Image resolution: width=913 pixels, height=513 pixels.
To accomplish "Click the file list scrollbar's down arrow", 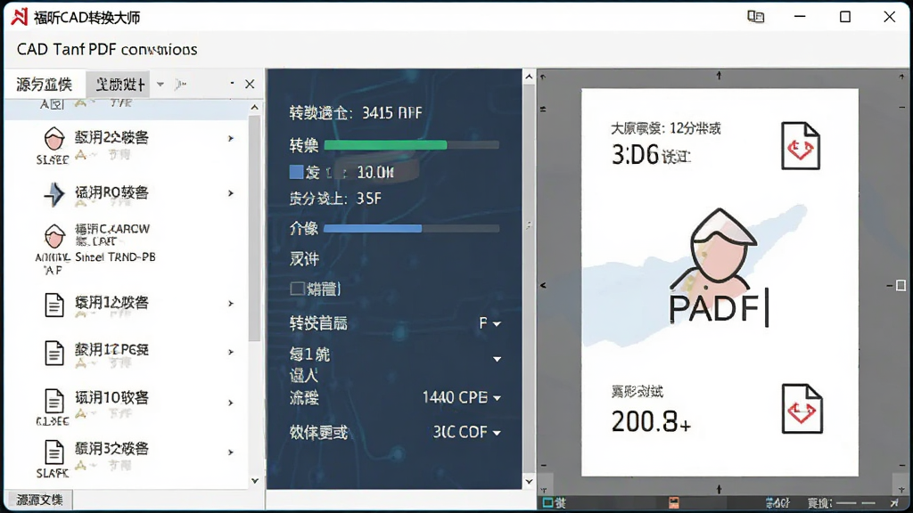I will click(x=254, y=481).
